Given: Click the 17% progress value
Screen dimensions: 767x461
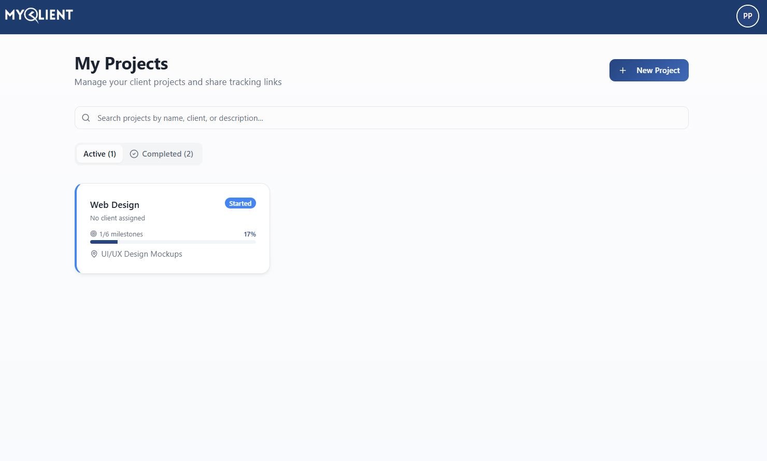Looking at the screenshot, I should pyautogui.click(x=250, y=234).
